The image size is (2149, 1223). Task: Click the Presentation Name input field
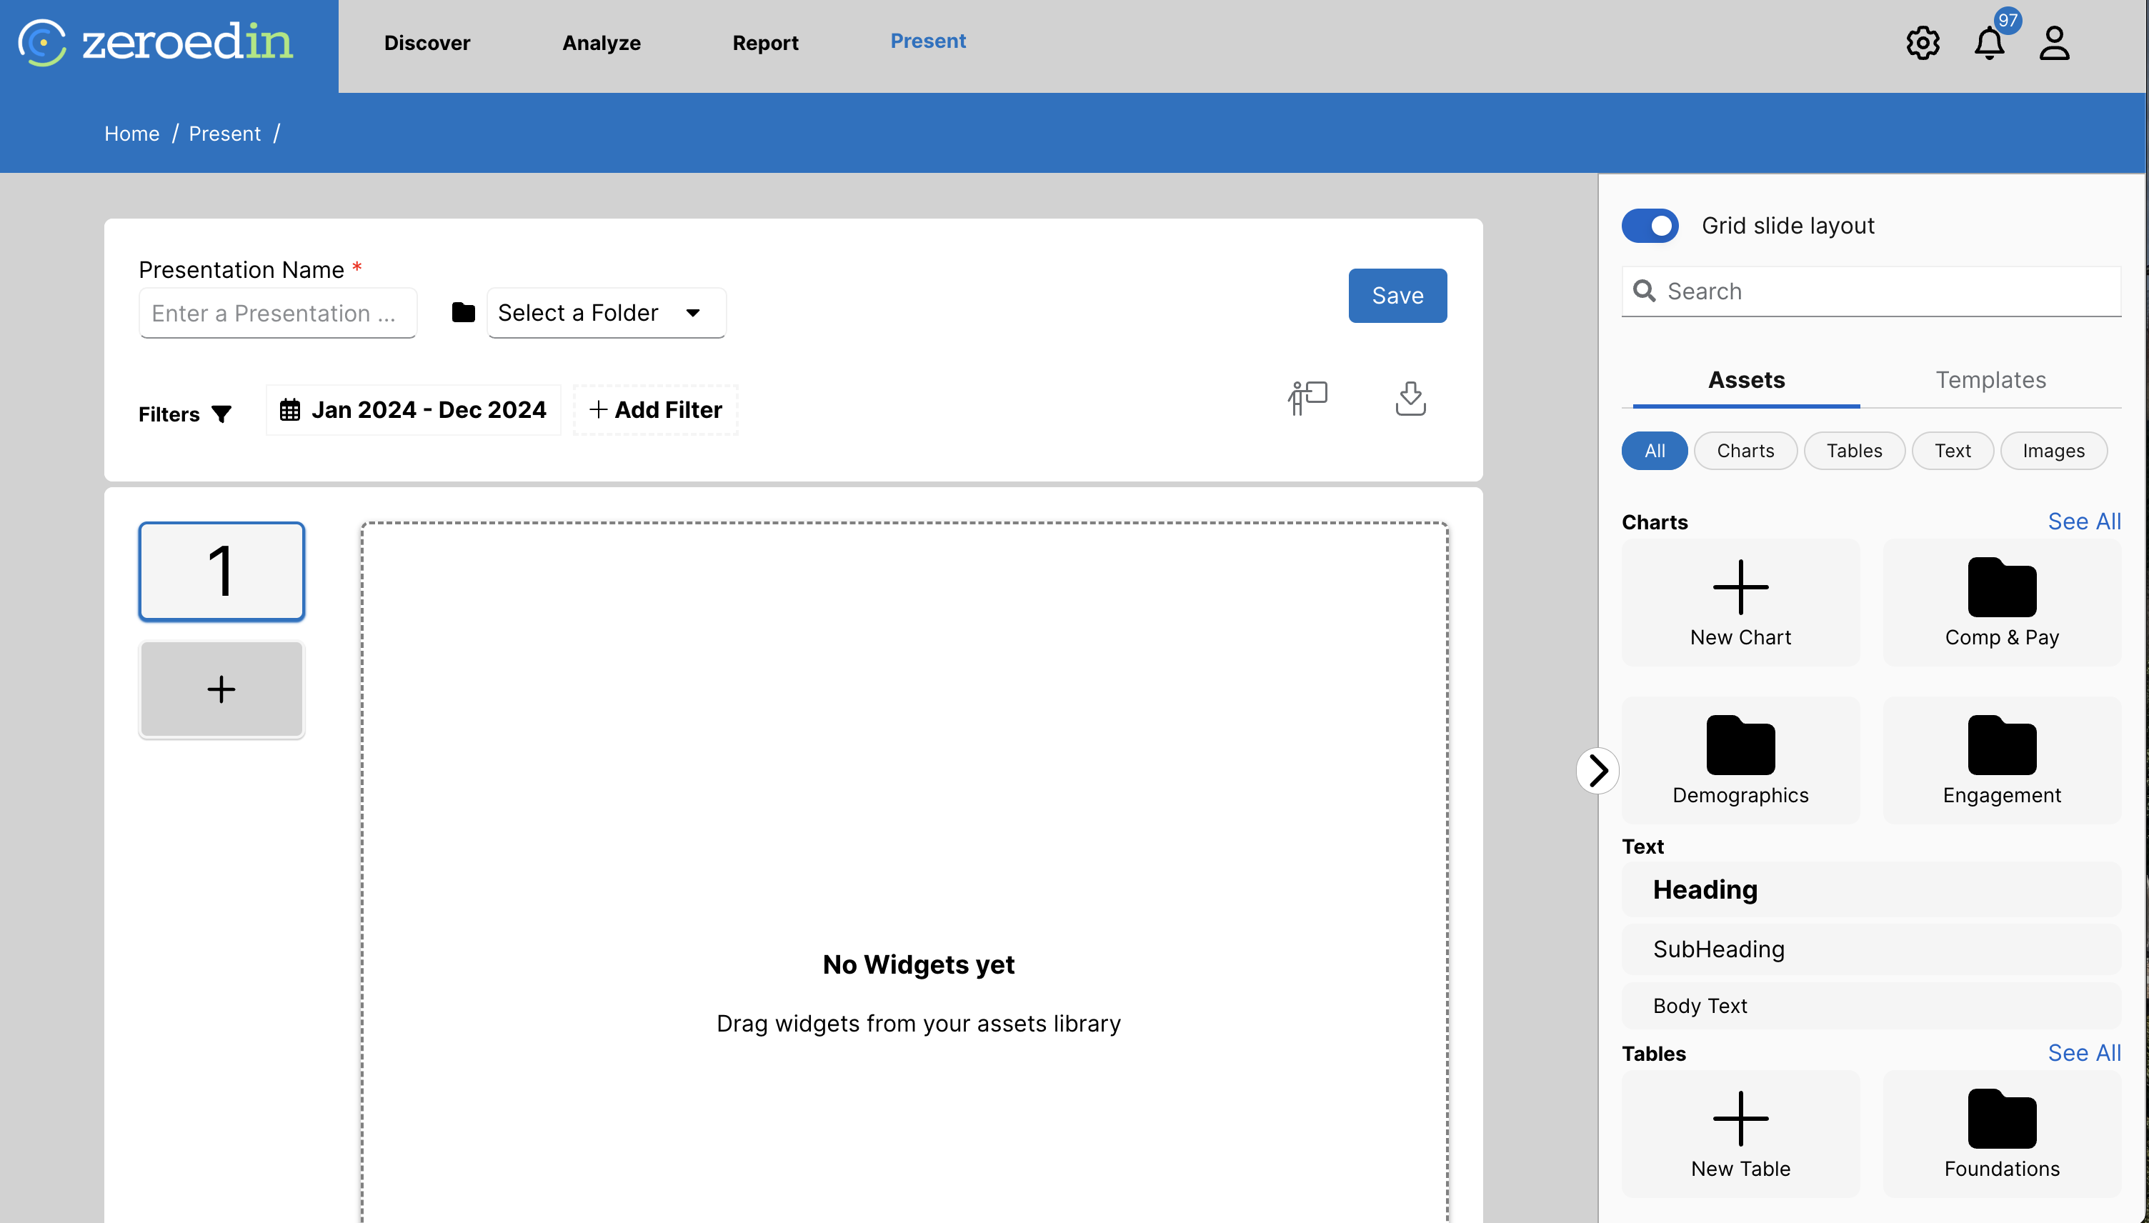tap(277, 314)
